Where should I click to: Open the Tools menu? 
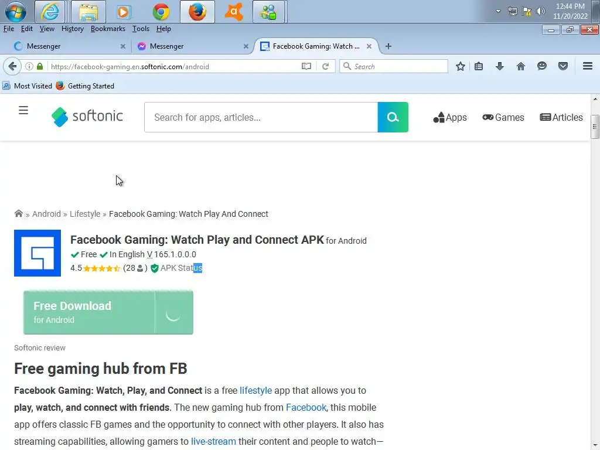(x=141, y=29)
